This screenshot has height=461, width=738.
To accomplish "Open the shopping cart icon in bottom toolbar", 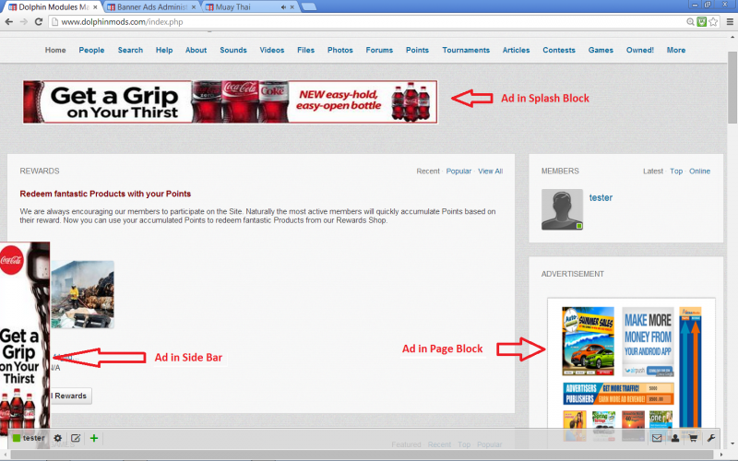I will point(693,438).
